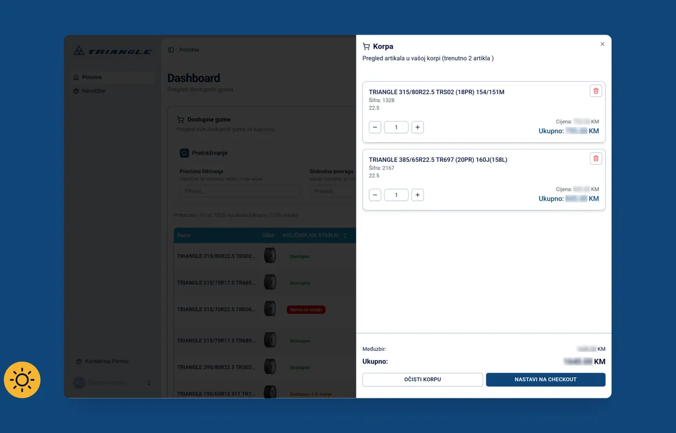
Task: Click the Pretraživanje search icon
Action: (x=185, y=153)
